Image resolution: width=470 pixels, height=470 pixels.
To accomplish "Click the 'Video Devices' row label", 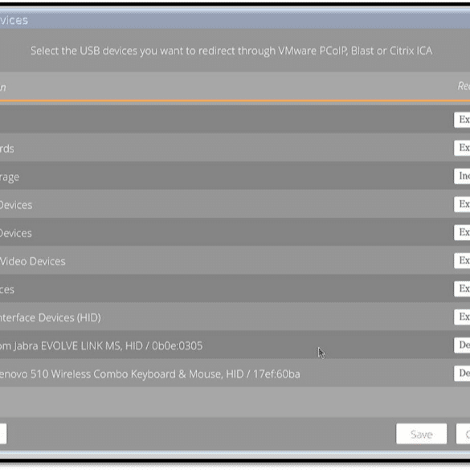I will [33, 261].
